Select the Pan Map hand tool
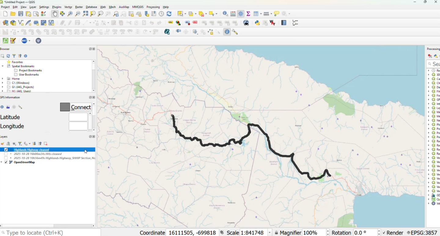 point(55,14)
